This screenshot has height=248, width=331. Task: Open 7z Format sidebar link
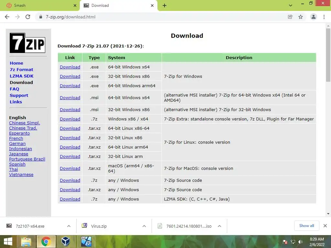[21, 70]
